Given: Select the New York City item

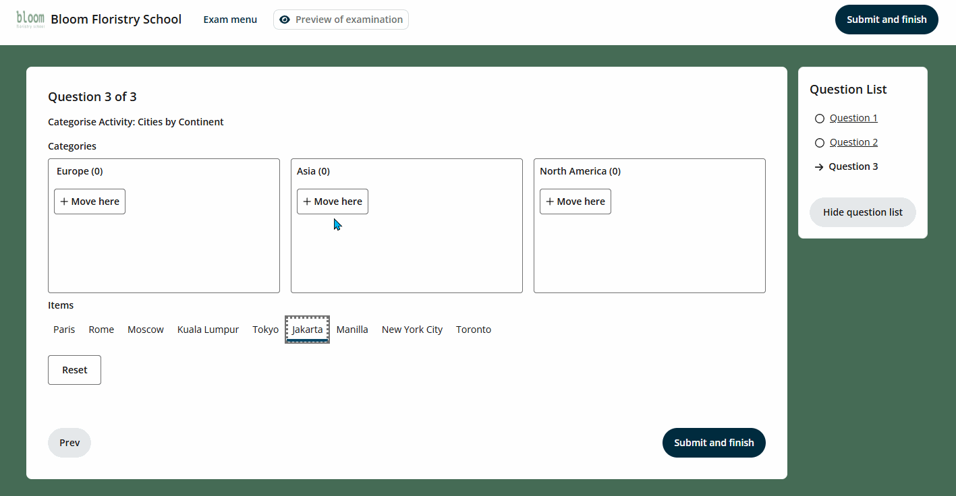Looking at the screenshot, I should pos(412,330).
